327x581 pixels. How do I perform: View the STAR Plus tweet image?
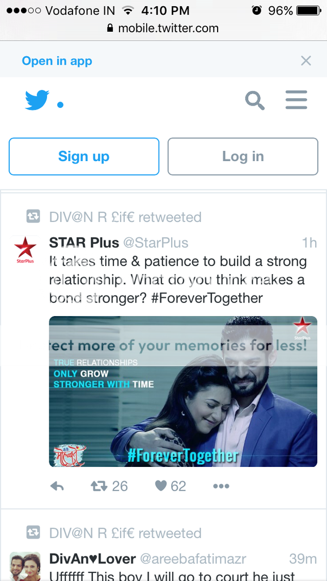pos(183,391)
